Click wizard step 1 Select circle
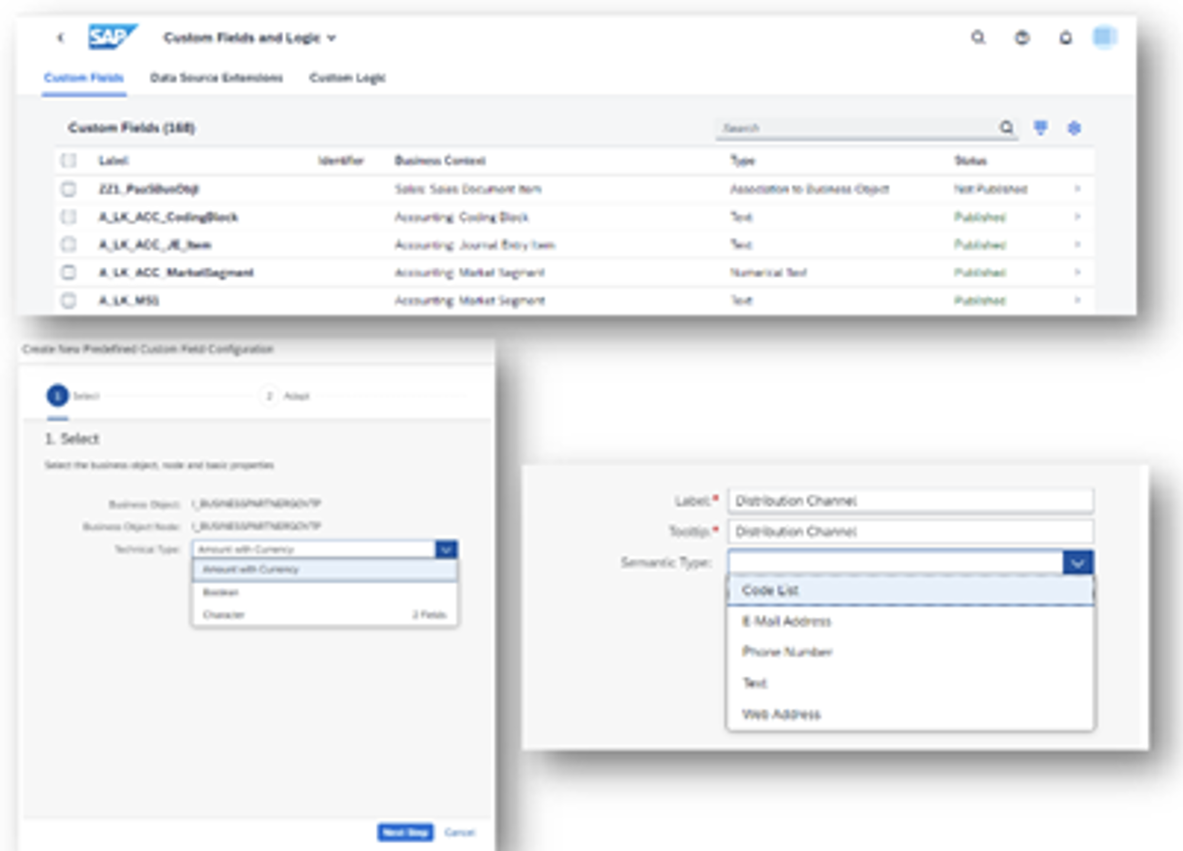1183x851 pixels. (x=57, y=395)
